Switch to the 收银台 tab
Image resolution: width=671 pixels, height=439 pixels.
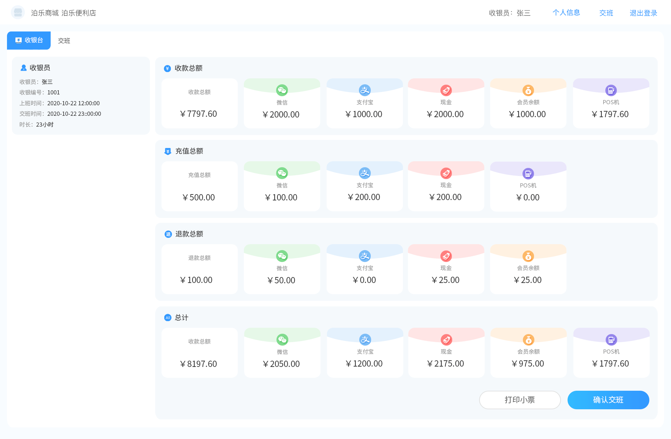click(29, 41)
